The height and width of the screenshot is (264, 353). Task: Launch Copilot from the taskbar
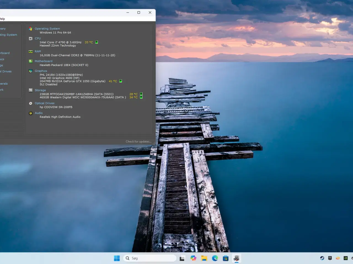pyautogui.click(x=193, y=258)
